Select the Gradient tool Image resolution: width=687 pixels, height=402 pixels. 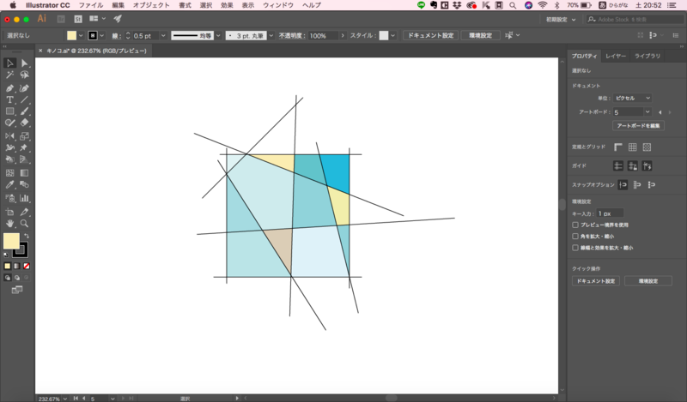tap(24, 173)
